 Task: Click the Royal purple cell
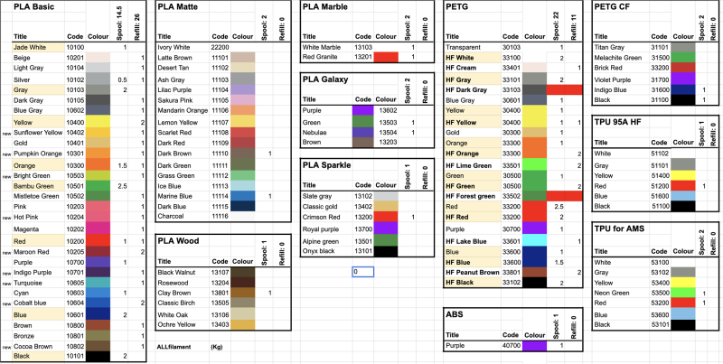coord(327,229)
